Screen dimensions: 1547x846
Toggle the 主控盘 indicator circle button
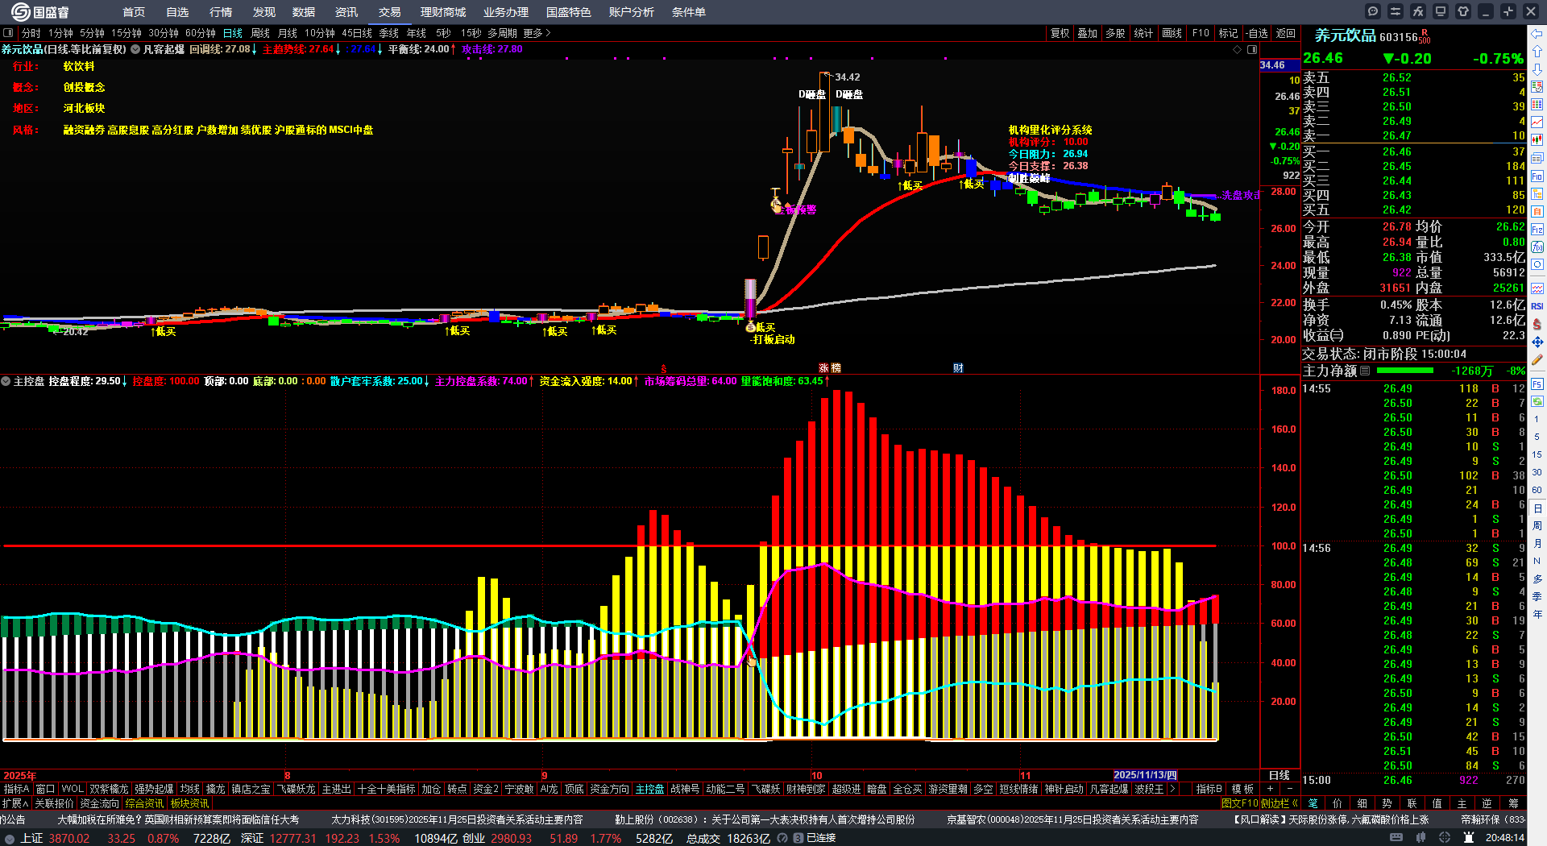[x=5, y=381]
